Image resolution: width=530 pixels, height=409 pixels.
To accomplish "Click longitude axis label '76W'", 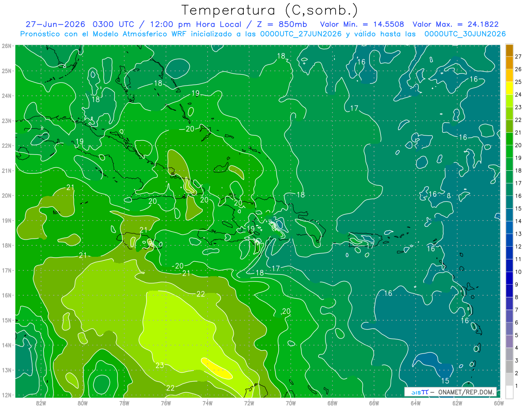I will 166,403.
